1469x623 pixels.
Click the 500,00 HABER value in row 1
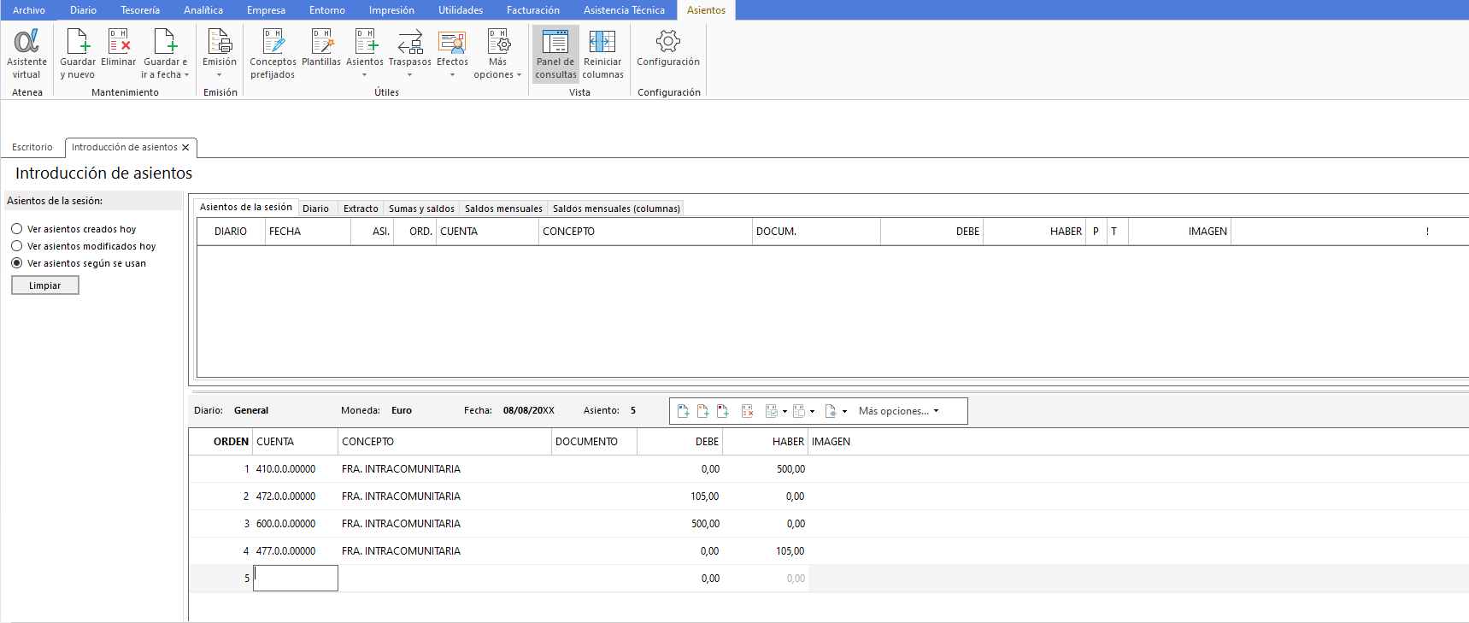(790, 469)
